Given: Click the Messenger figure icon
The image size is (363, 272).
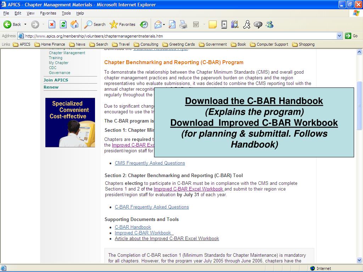Looking at the screenshot, I should (247, 24).
